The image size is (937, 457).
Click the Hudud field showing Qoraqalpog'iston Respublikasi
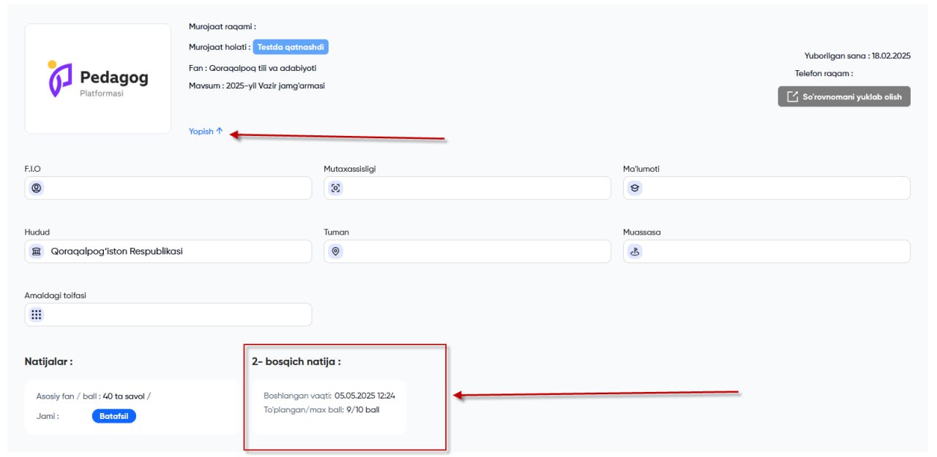pos(168,252)
